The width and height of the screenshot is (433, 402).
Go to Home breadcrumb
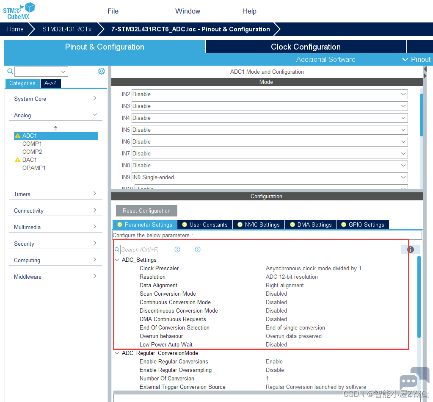tap(15, 29)
